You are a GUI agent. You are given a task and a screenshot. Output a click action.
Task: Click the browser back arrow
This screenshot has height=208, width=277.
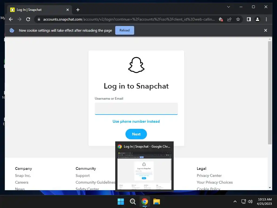pos(11,19)
